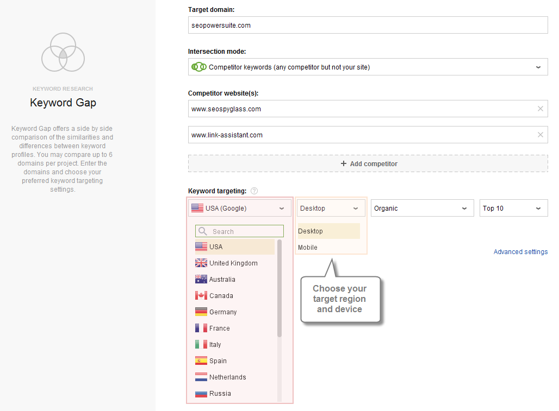Select United Kingdom from the country list

pyautogui.click(x=235, y=263)
